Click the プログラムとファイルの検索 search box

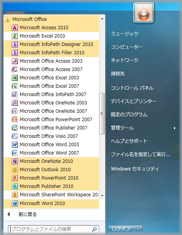tap(54, 229)
